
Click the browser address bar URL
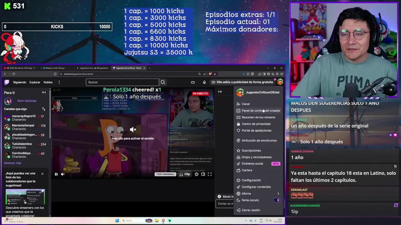pyautogui.click(x=78, y=74)
